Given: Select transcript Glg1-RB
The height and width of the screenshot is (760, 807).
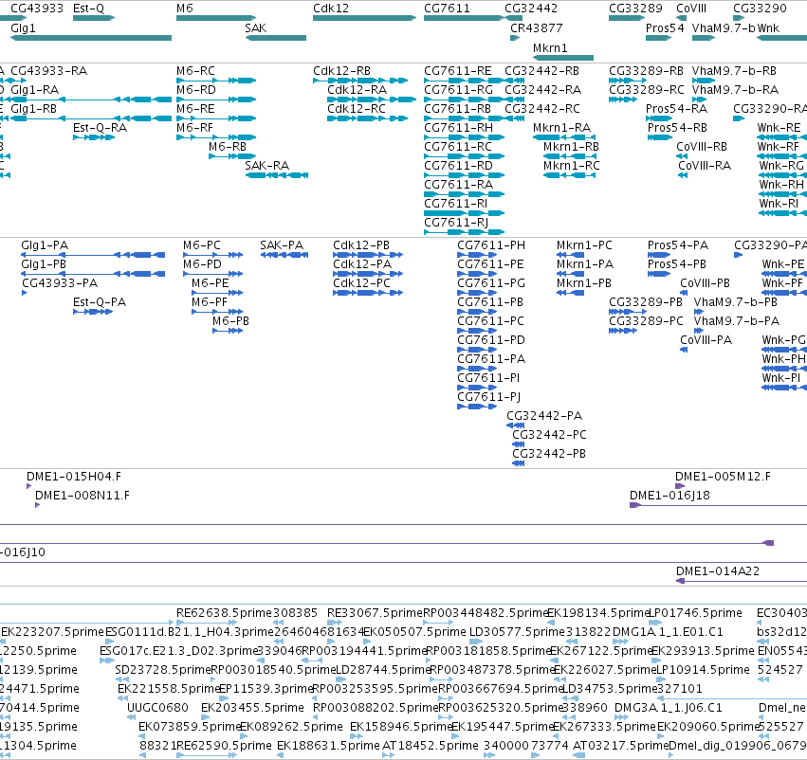Looking at the screenshot, I should (x=91, y=118).
